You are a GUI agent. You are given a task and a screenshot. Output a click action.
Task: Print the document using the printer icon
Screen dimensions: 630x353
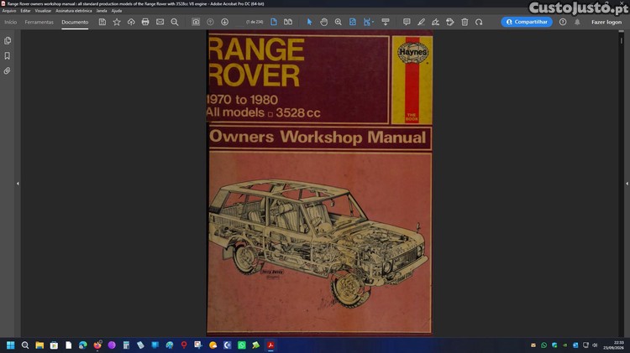point(145,22)
